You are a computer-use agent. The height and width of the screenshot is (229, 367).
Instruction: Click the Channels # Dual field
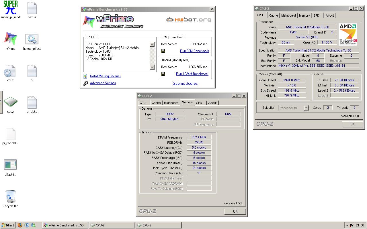[228, 114]
